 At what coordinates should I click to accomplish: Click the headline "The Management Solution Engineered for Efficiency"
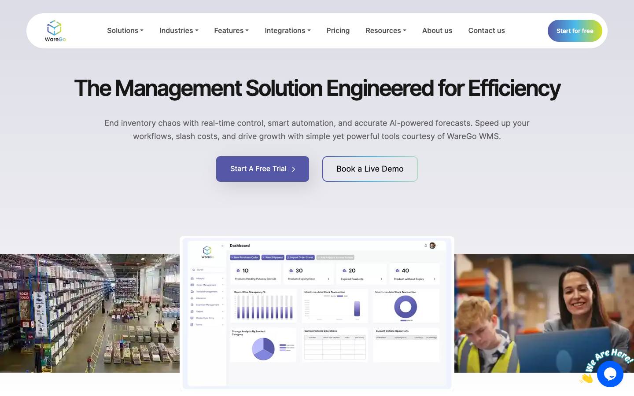coord(317,88)
